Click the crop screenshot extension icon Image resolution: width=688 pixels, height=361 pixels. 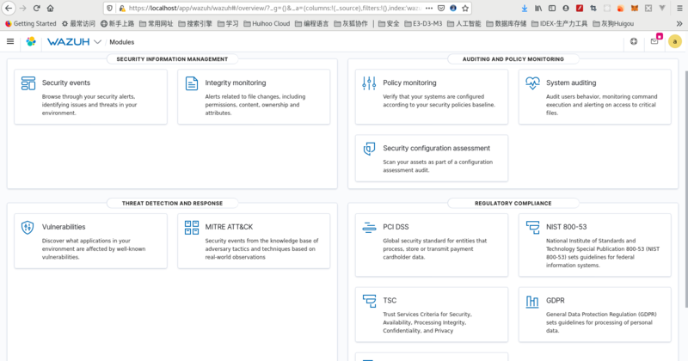pos(593,8)
